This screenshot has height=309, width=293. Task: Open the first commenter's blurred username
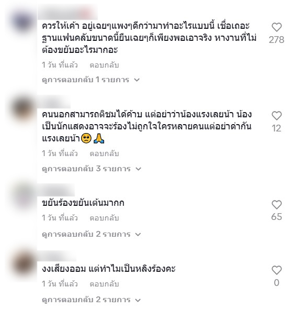68,13
